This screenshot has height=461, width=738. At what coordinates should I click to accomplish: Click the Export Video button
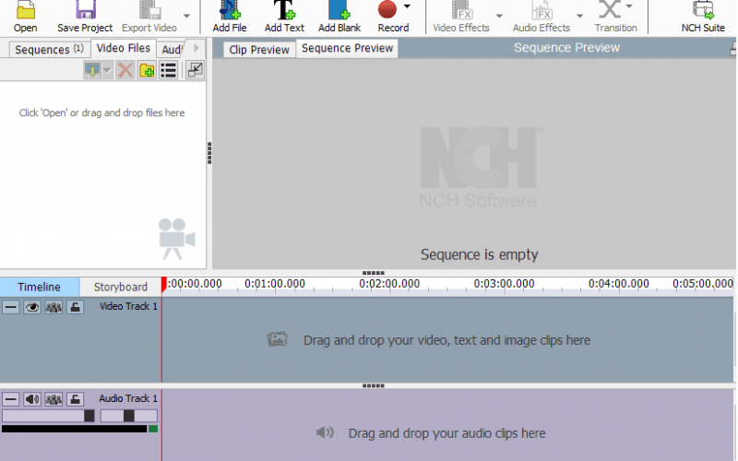(x=149, y=17)
